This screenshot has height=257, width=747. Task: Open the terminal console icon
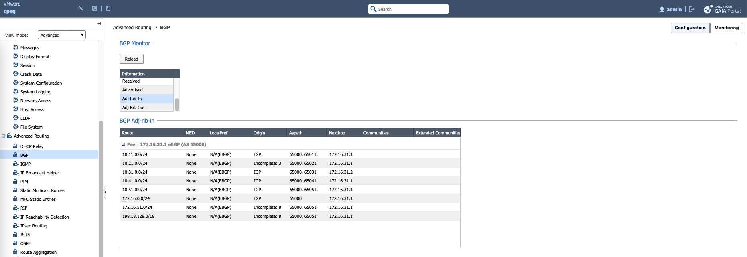[95, 8]
